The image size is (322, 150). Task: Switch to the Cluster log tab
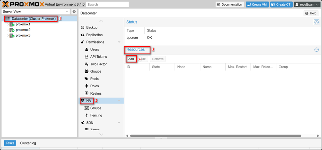coord(28,143)
